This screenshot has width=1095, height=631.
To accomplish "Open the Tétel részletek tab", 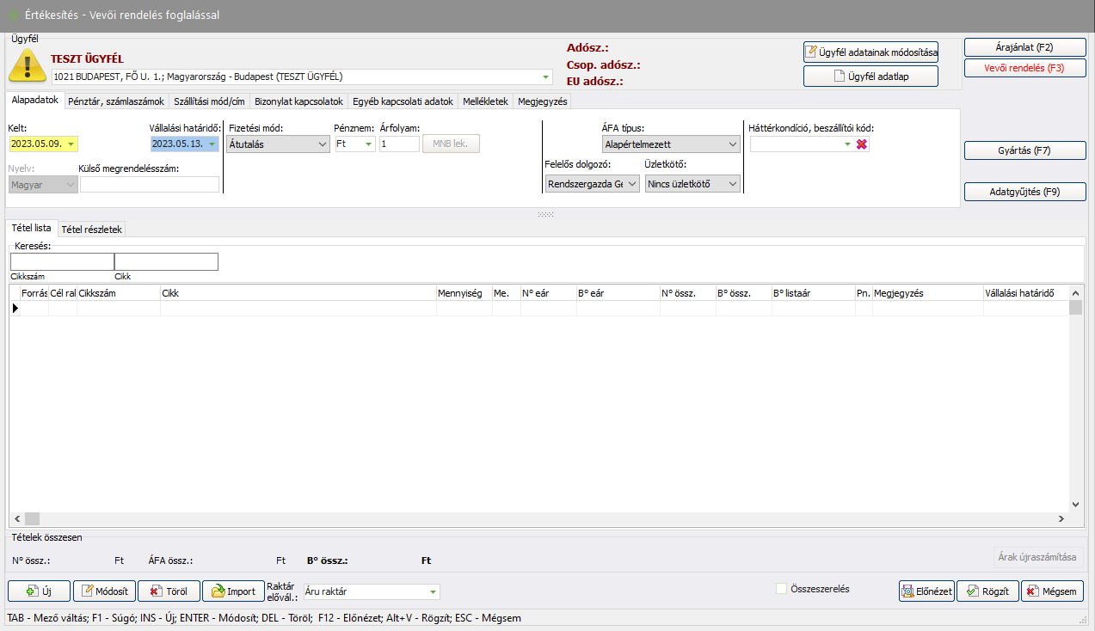I will [x=92, y=230].
